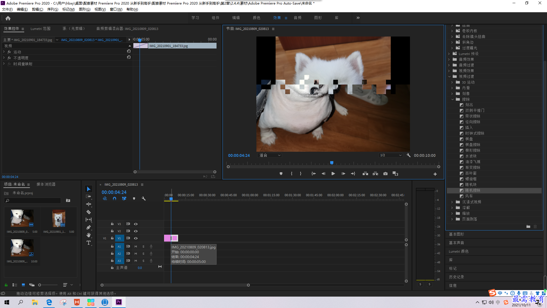
Task: Reset the 不透明度 effect
Action: [x=129, y=57]
